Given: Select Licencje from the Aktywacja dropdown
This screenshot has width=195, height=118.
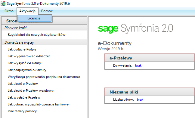Looking at the screenshot, I should [x=34, y=18].
